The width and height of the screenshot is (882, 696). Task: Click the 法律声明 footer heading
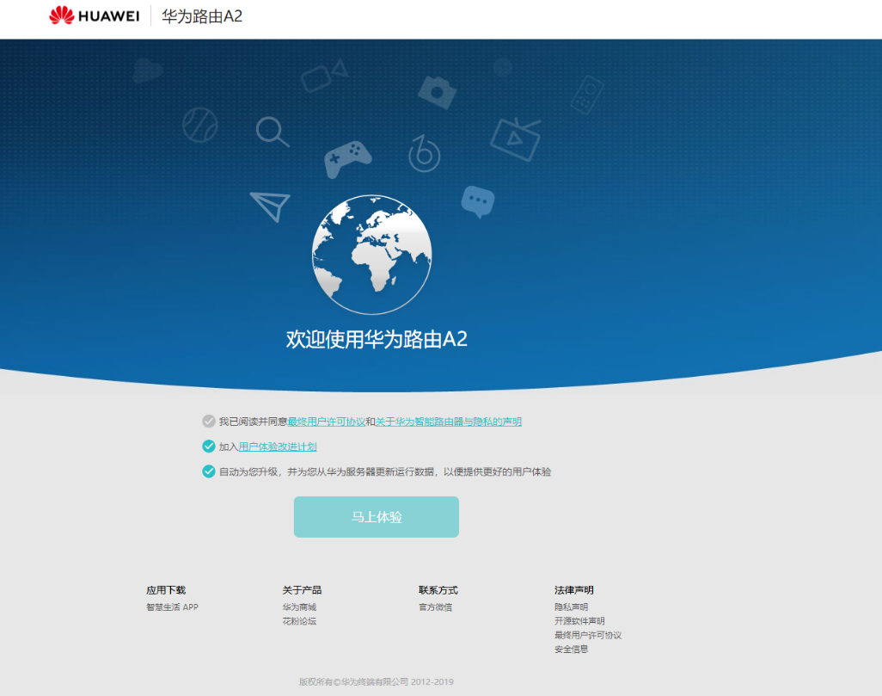click(574, 590)
